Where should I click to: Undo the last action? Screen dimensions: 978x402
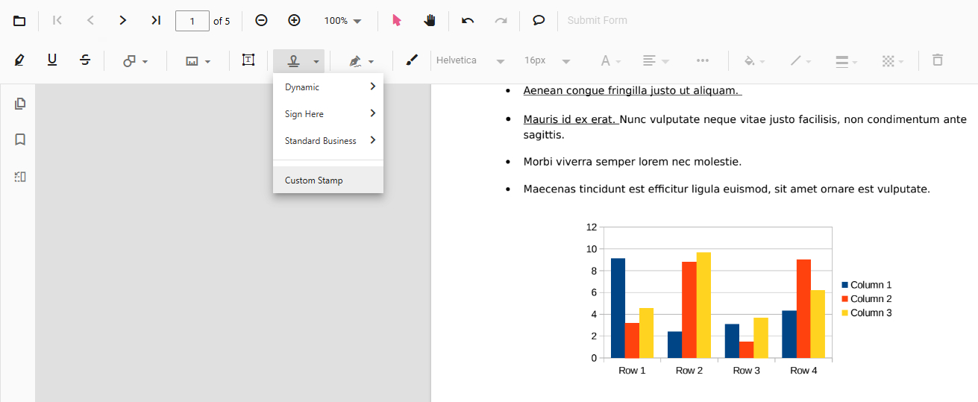468,21
